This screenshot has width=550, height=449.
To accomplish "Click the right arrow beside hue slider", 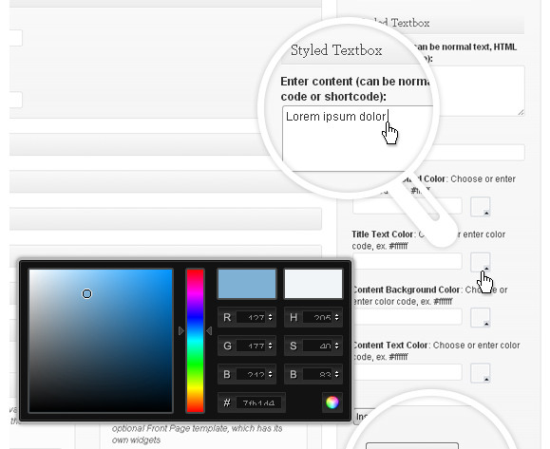I will tap(209, 330).
